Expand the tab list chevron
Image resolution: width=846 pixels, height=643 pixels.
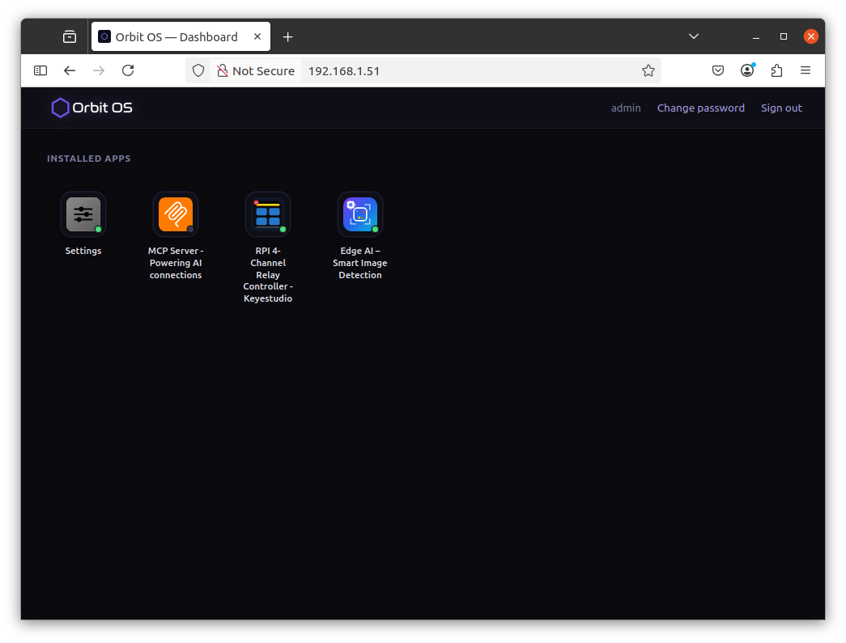693,36
